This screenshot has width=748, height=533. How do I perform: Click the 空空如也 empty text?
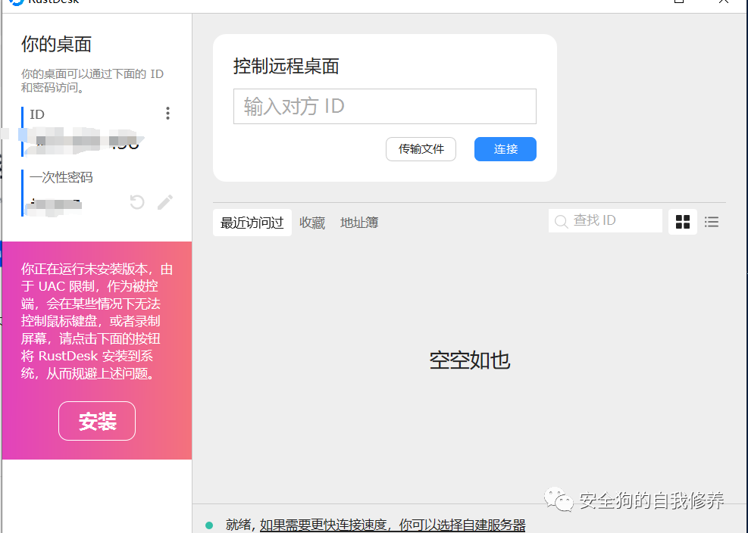tap(469, 360)
